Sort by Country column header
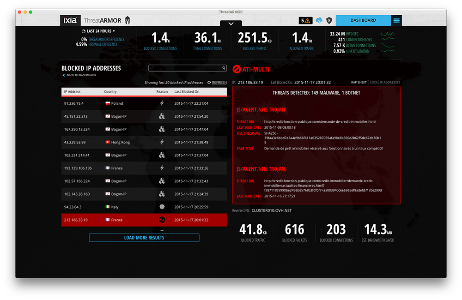This screenshot has height=300, width=462. pos(110,91)
